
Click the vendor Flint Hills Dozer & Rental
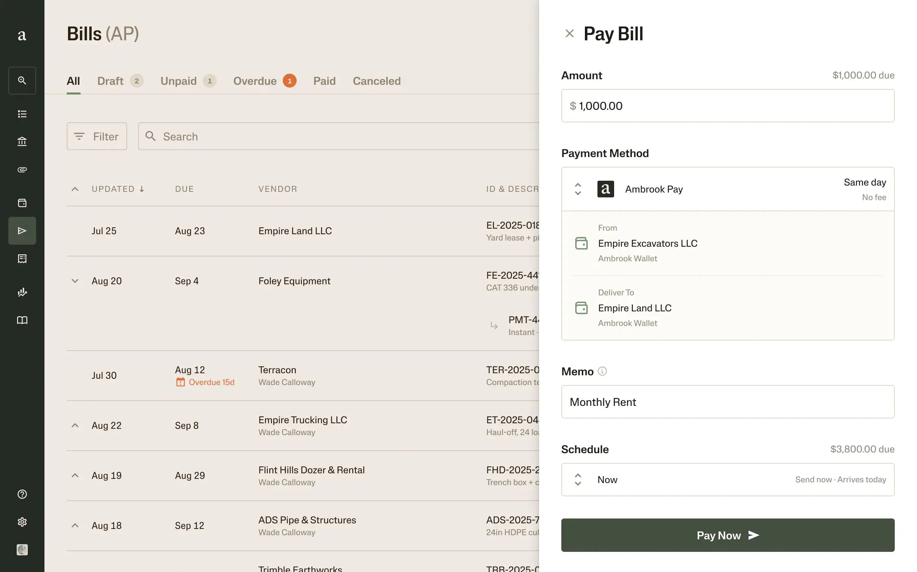pyautogui.click(x=312, y=470)
